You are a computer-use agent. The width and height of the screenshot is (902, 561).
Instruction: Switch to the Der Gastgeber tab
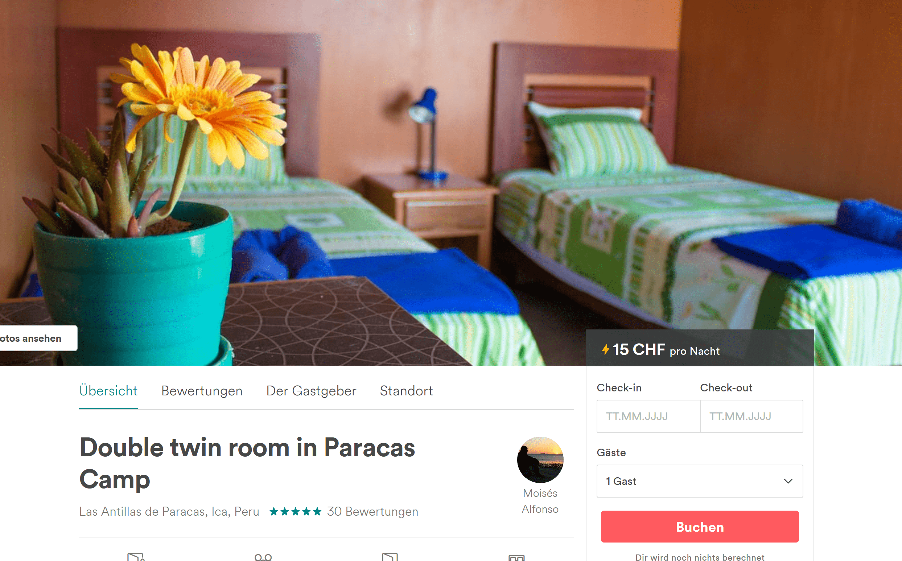point(311,391)
